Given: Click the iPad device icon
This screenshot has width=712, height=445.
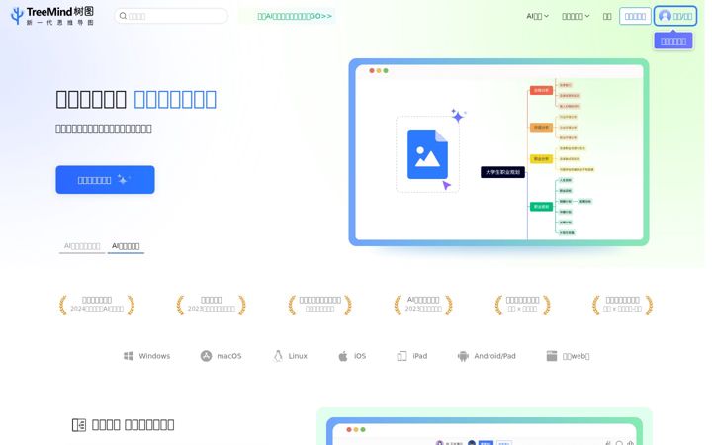Looking at the screenshot, I should (401, 356).
